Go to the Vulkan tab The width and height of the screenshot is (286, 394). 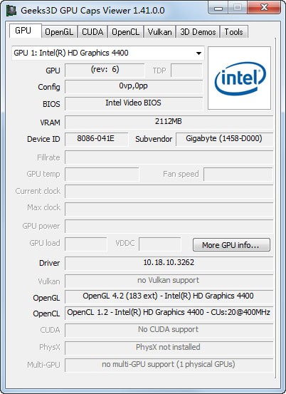159,32
